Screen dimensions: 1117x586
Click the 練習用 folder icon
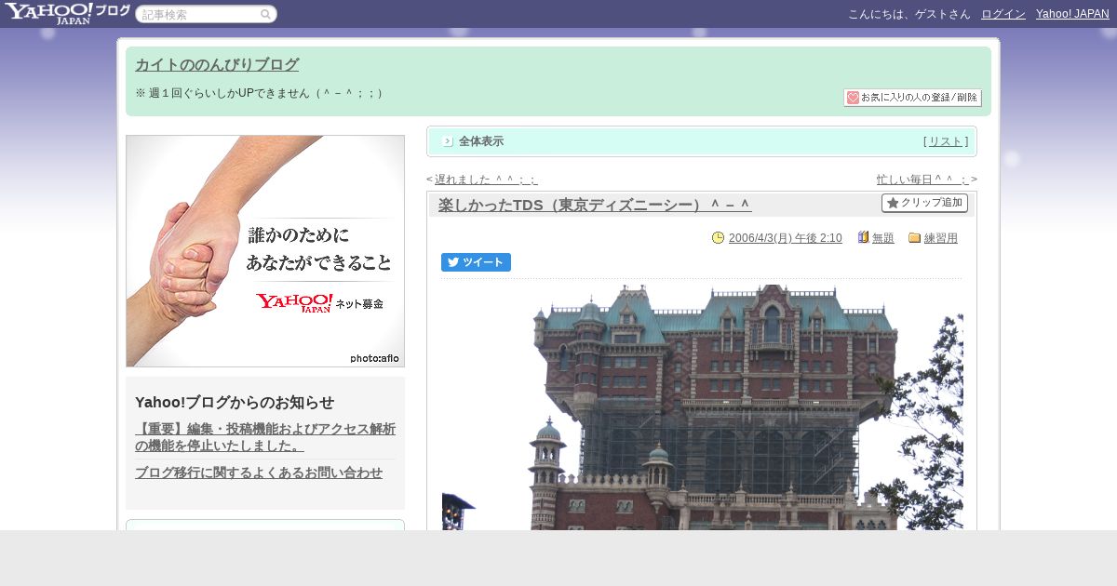(x=914, y=238)
